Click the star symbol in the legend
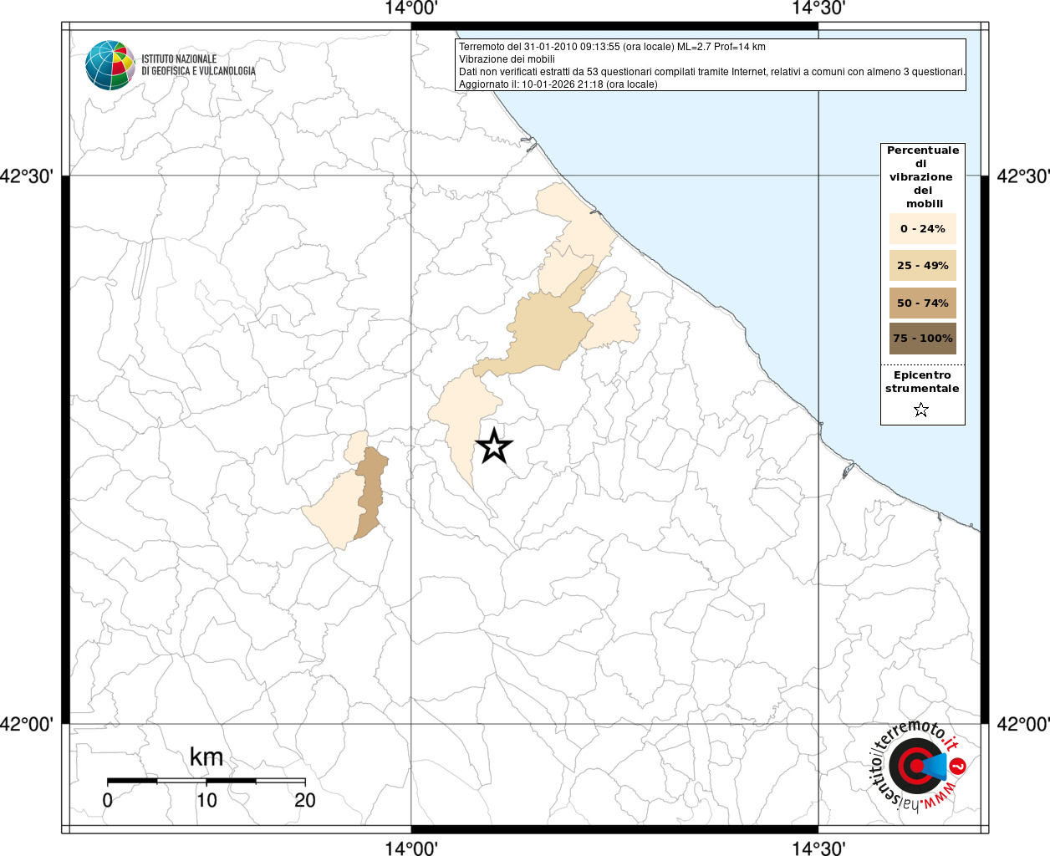The height and width of the screenshot is (856, 1050). pos(921,410)
